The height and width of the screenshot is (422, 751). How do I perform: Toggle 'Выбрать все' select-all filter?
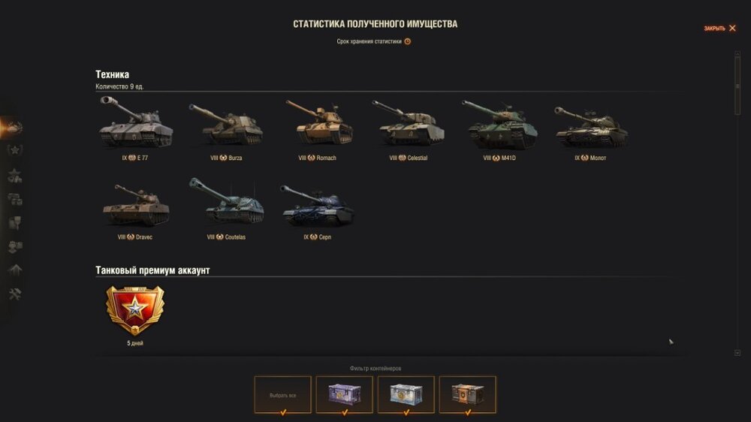point(282,395)
